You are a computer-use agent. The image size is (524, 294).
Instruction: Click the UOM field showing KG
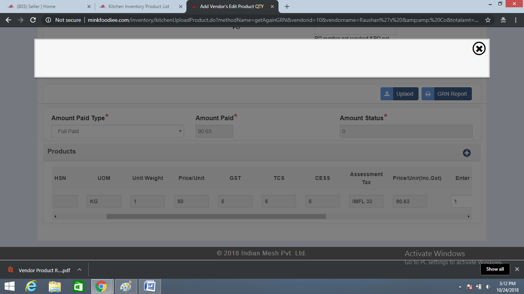104,201
